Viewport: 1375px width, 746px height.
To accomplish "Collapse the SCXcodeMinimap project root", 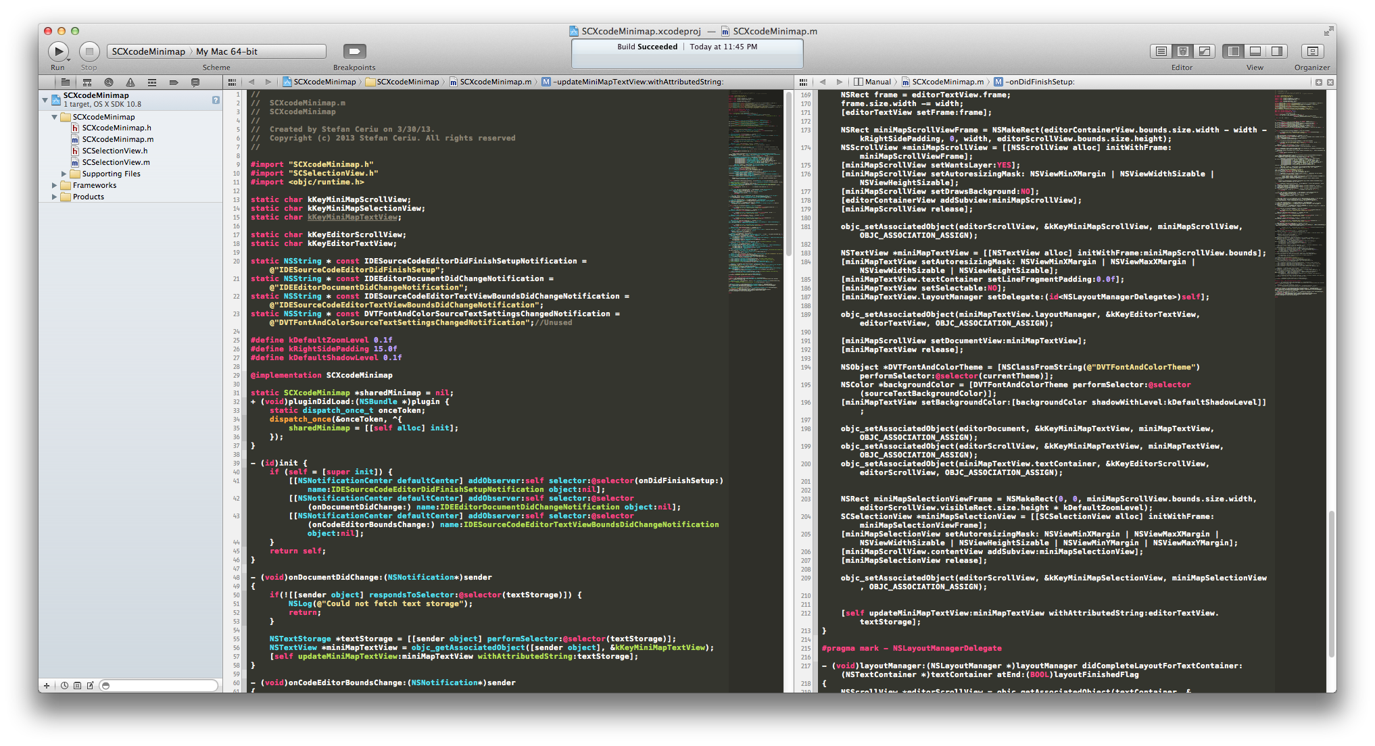I will click(45, 100).
